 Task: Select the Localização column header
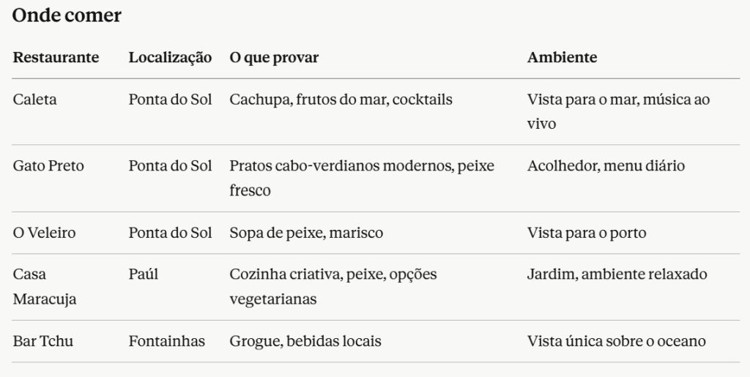170,57
